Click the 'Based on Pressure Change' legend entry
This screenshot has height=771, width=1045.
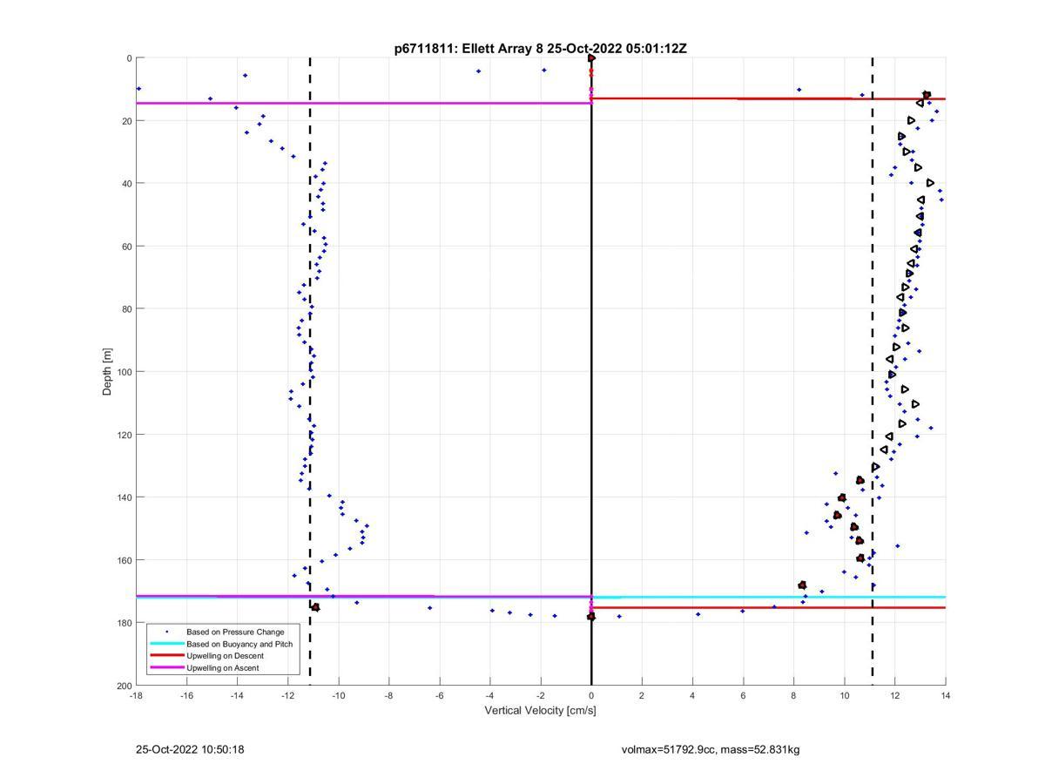pos(235,632)
